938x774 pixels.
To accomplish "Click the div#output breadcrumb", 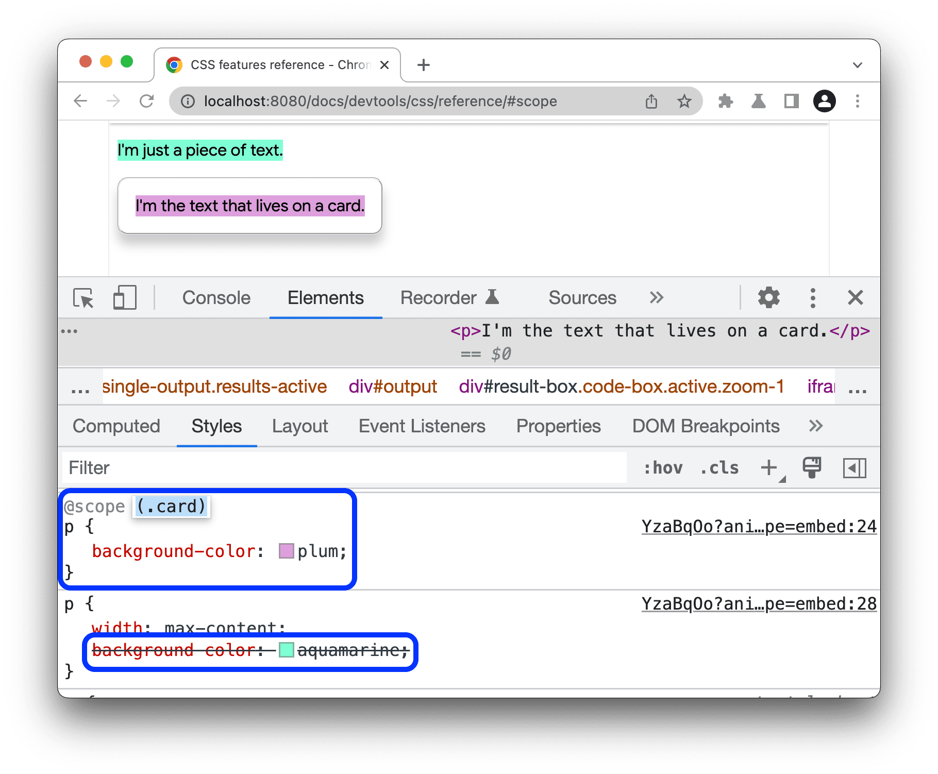I will point(392,386).
